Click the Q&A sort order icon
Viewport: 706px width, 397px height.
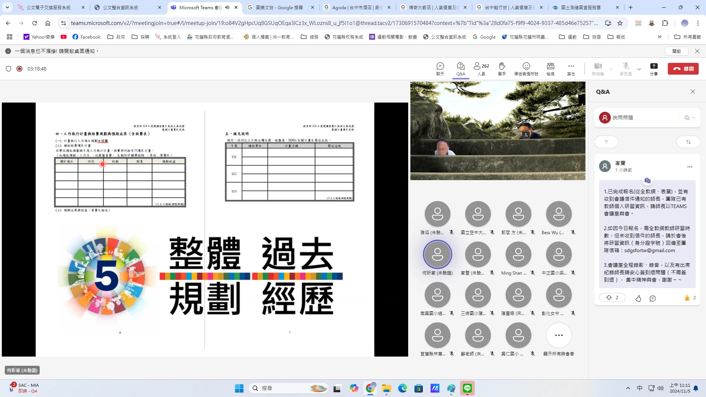[688, 142]
